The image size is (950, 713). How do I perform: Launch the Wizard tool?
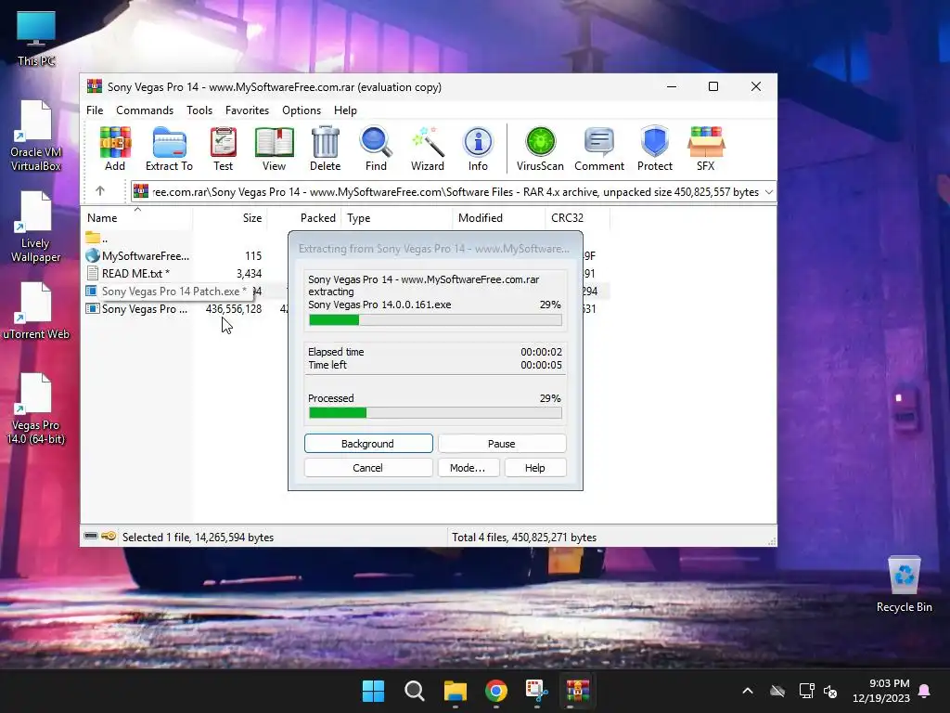428,149
